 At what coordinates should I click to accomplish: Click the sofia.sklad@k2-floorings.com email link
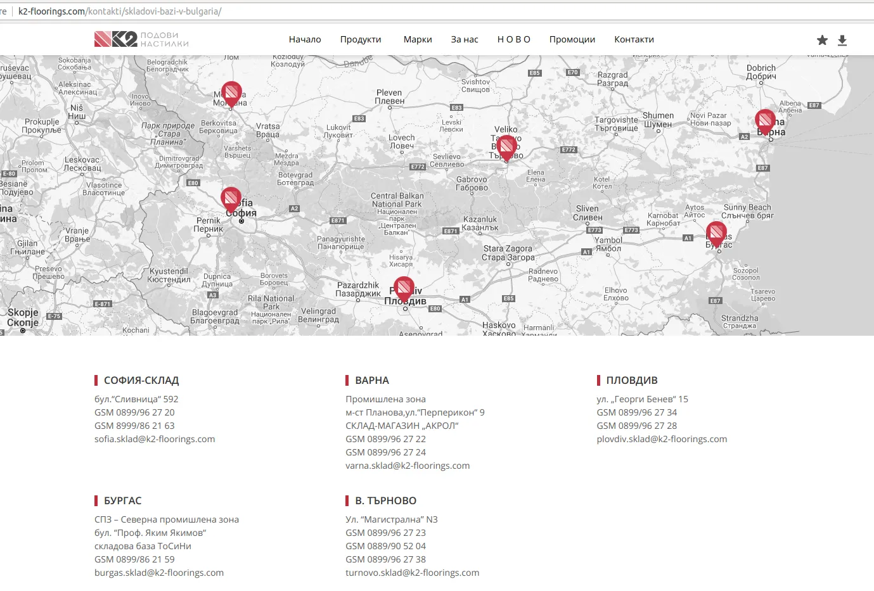155,439
